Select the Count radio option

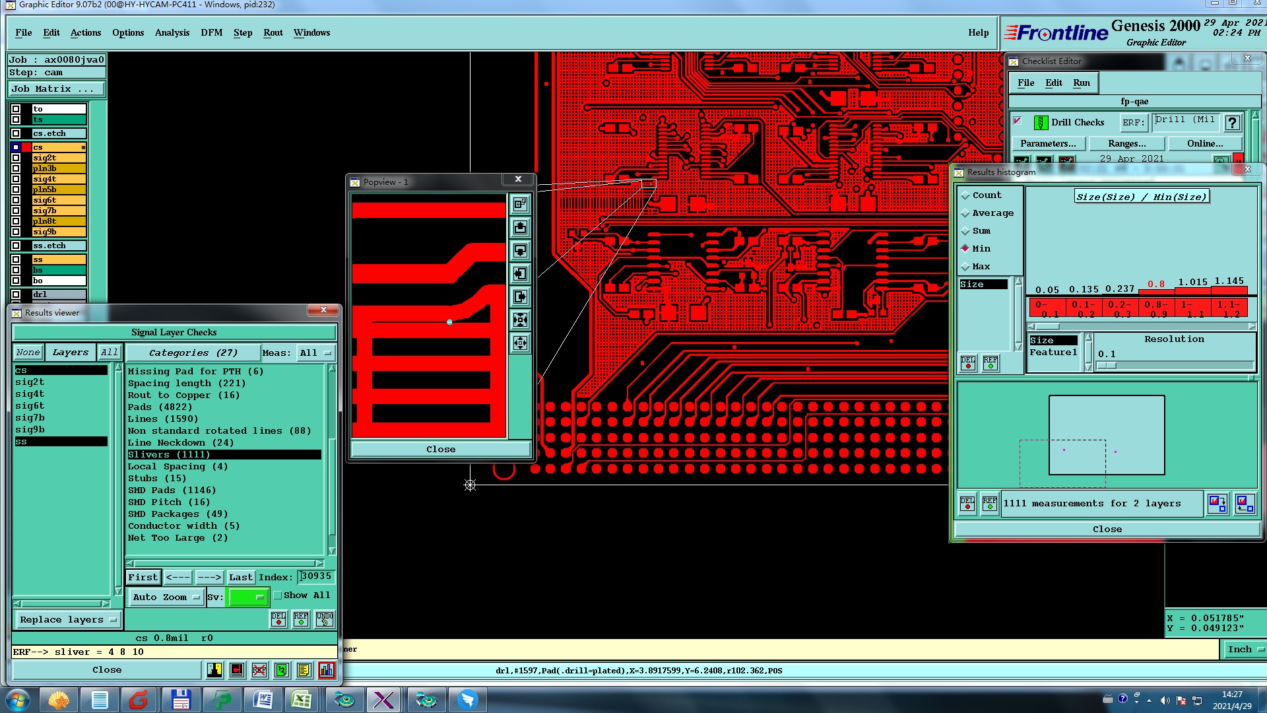click(x=966, y=195)
